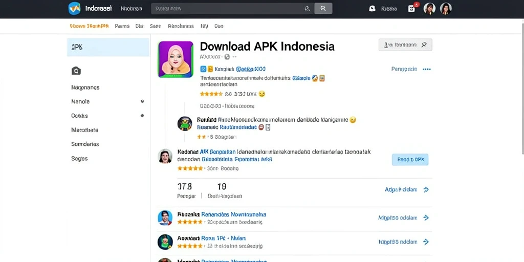Switch to the 'Bis' tab
Viewport: 524px width, 262px height.
pos(140,26)
